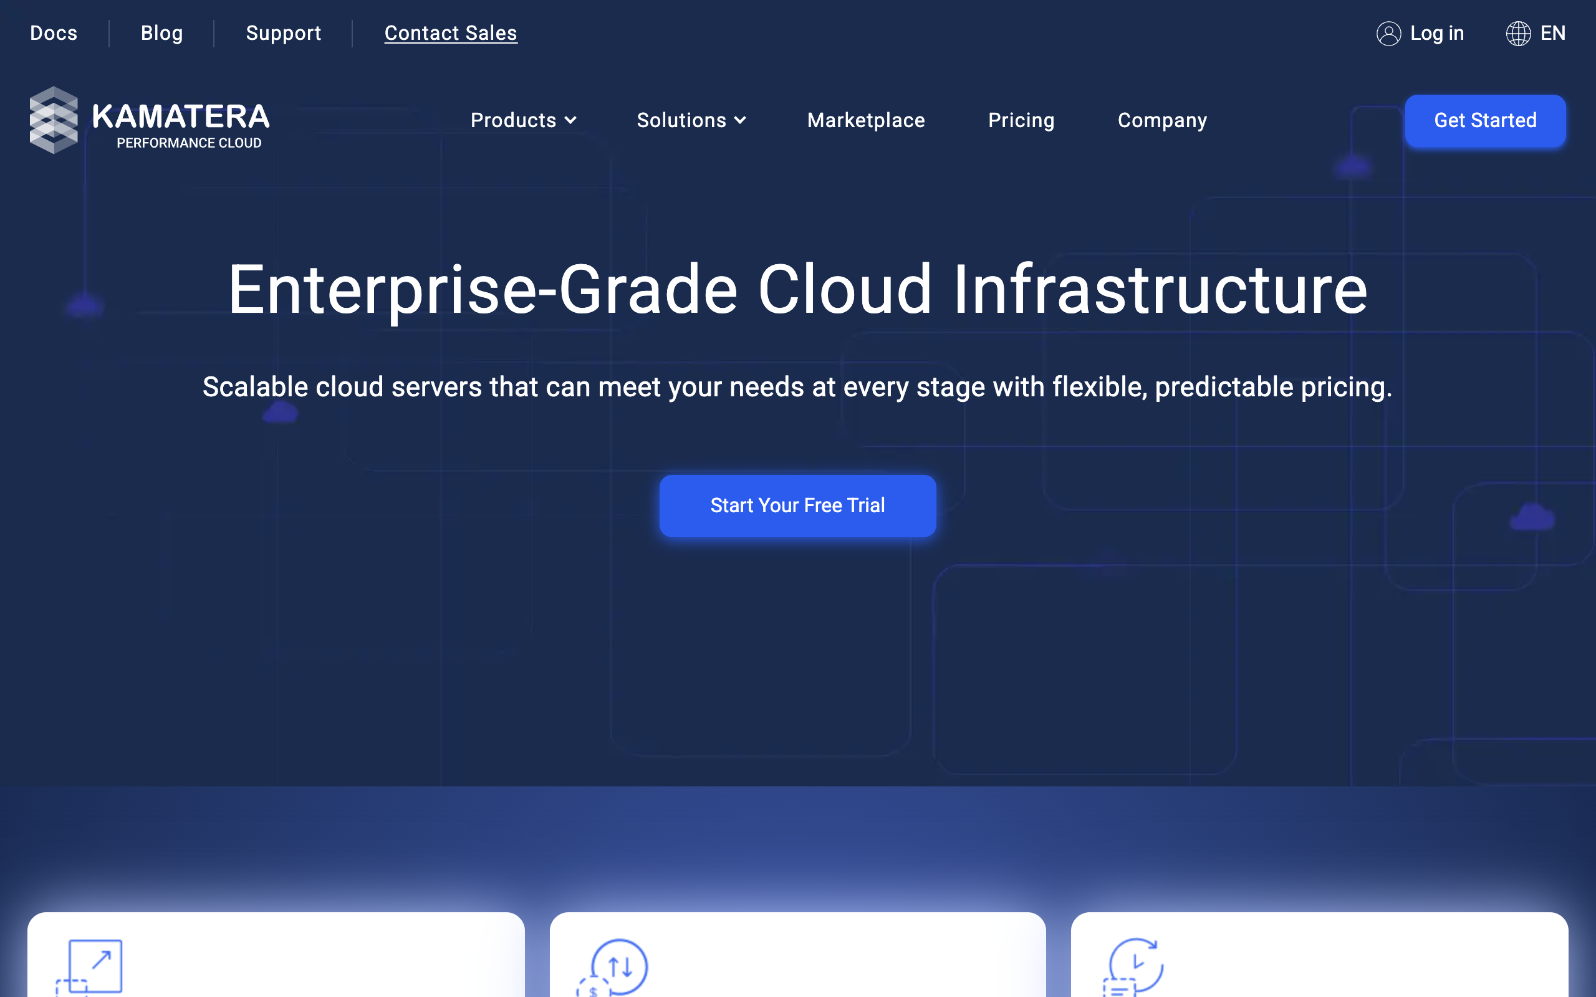Screen dimensions: 1596x997
Task: Expand the Products dropdown chevron
Action: point(570,121)
